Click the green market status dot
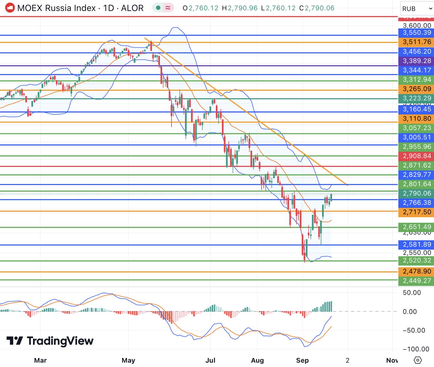This screenshot has width=434, height=367. (158, 8)
